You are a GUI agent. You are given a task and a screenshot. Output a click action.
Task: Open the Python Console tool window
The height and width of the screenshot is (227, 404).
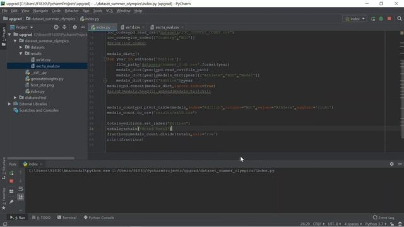click(99, 218)
